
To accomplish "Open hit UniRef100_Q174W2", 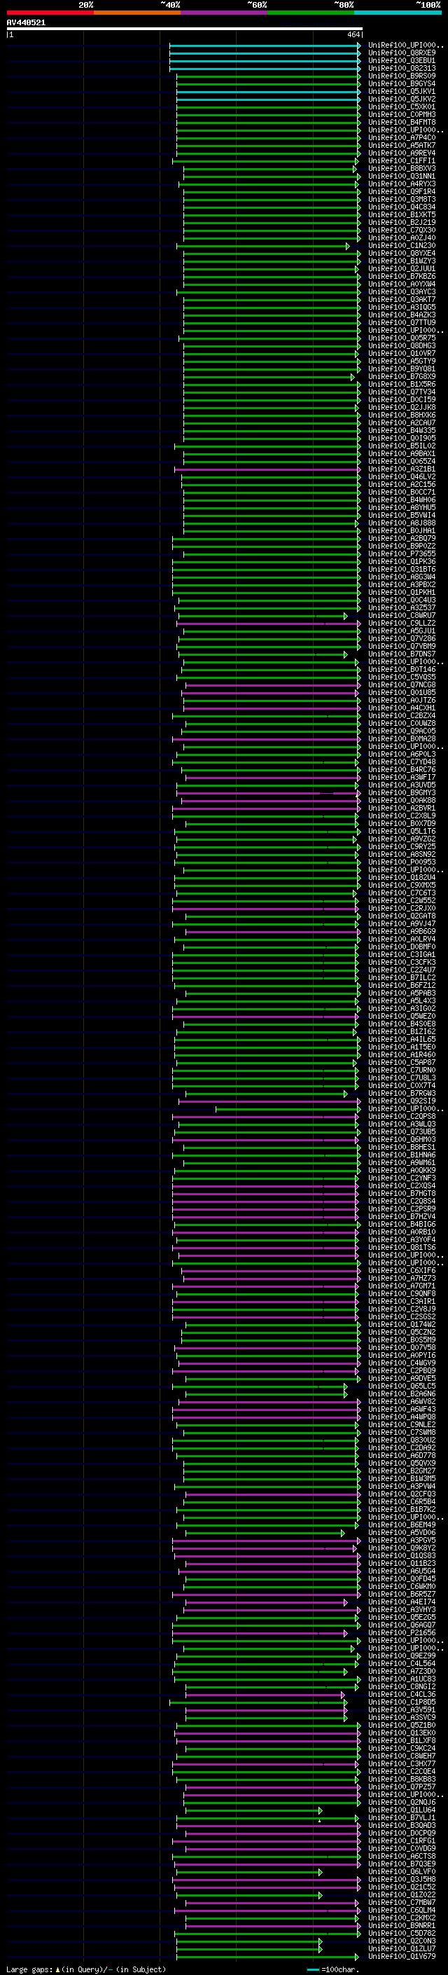I will 401,1324.
